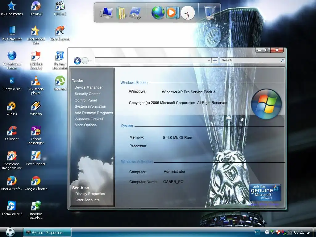Open System information link
316x237 pixels.
click(x=90, y=106)
